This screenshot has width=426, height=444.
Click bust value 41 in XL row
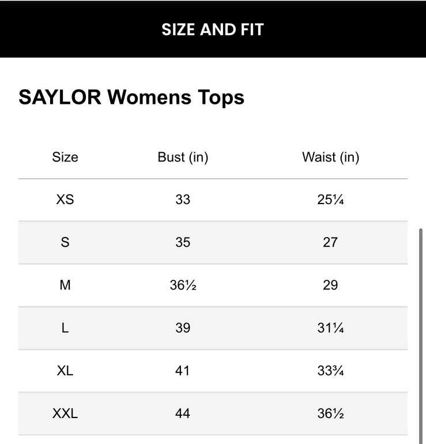click(x=183, y=370)
